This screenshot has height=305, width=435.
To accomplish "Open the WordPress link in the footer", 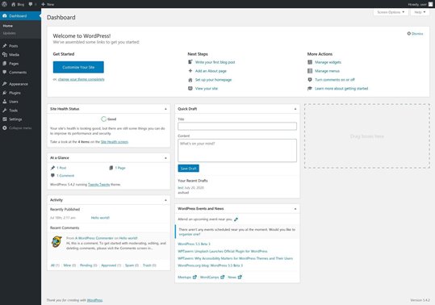I will coord(94,300).
